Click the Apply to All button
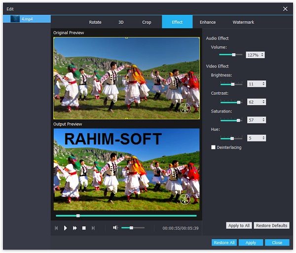 pos(239,225)
